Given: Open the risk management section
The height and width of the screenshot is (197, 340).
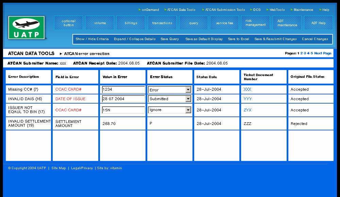Looking at the screenshot, I should 256,23.
